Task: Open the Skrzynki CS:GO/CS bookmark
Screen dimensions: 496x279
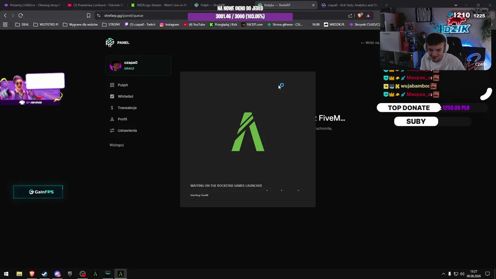Action: (365, 24)
